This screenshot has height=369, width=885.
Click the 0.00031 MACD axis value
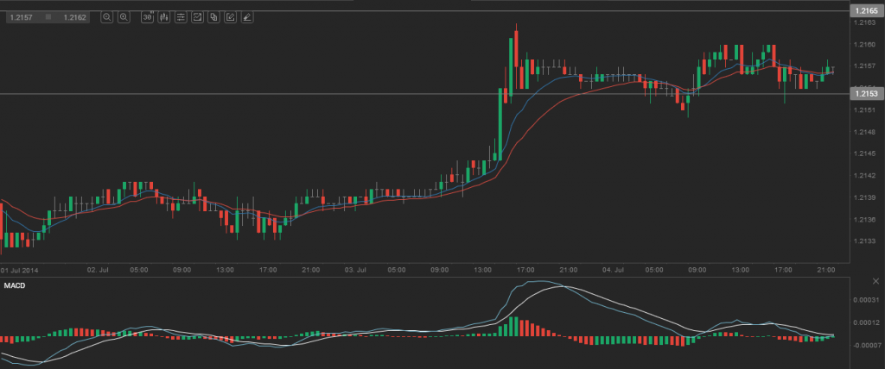click(x=867, y=299)
